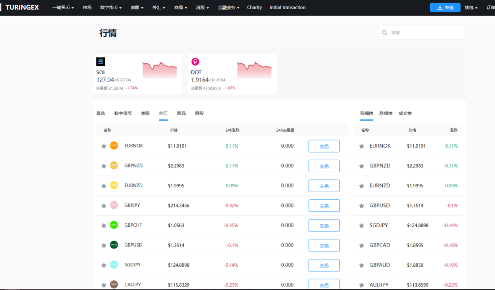Select the 跌幅榜 ranking tab

tap(386, 113)
